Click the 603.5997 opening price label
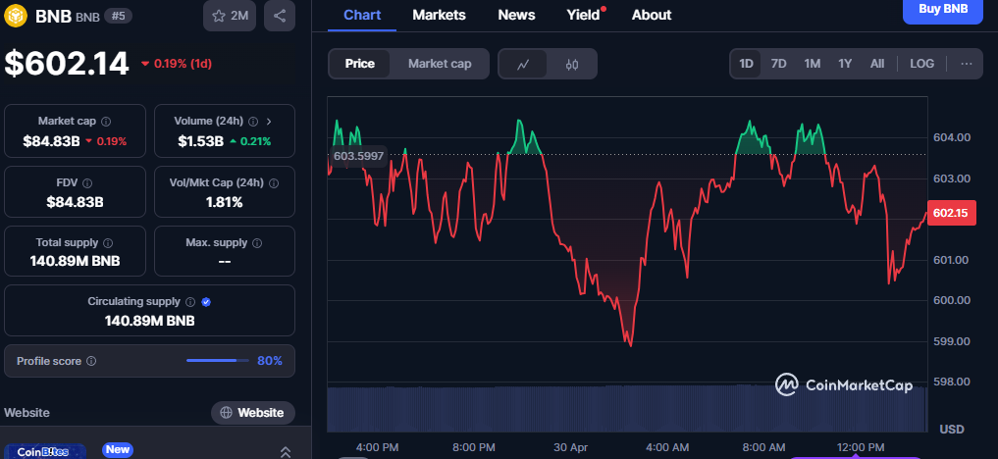Screen dimensions: 998x459 [358, 156]
